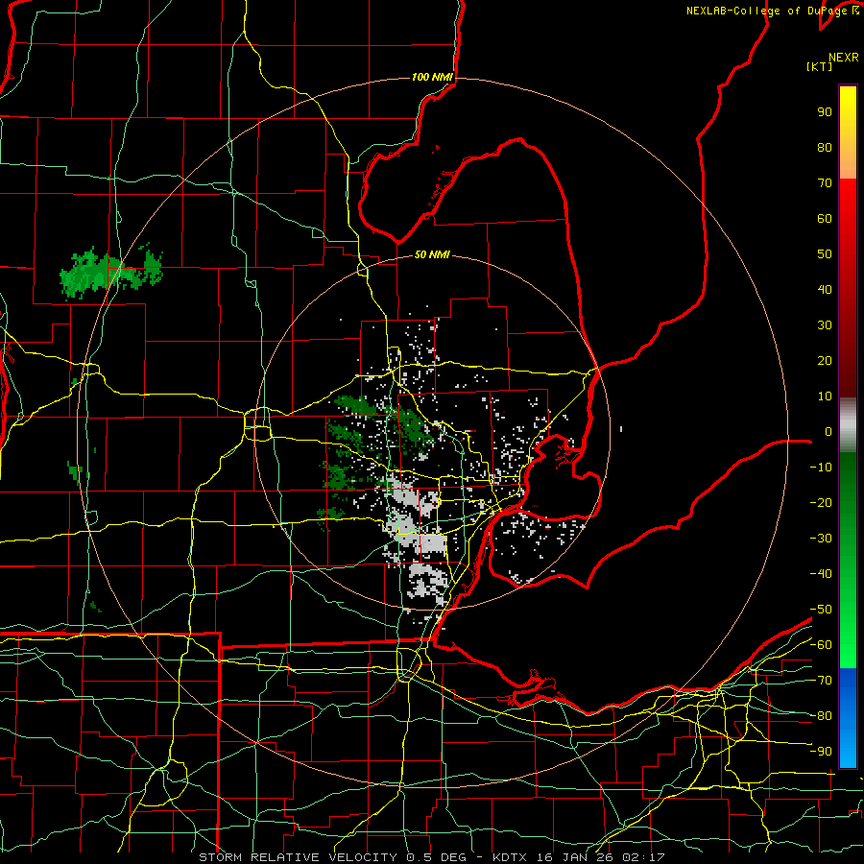Image resolution: width=864 pixels, height=864 pixels.
Task: Click the positive 60 knot scale label
Action: (x=825, y=219)
